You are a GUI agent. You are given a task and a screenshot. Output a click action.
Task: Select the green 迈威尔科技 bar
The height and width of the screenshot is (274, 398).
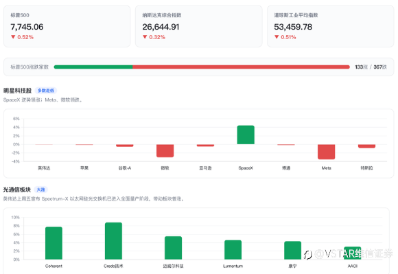coord(174,248)
